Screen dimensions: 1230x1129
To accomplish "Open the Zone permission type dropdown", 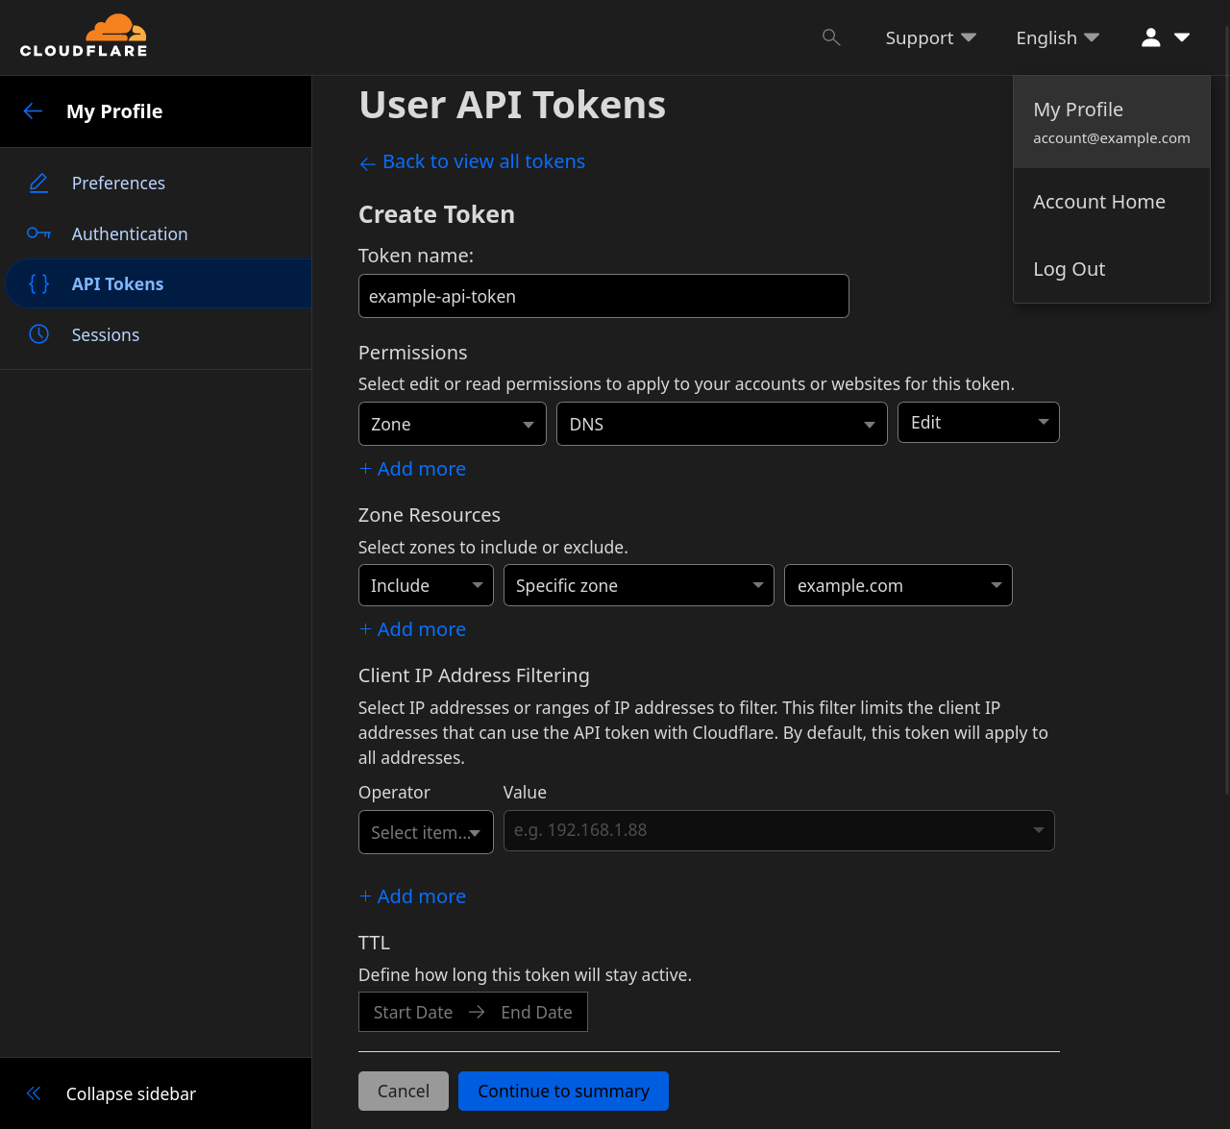I will (452, 423).
